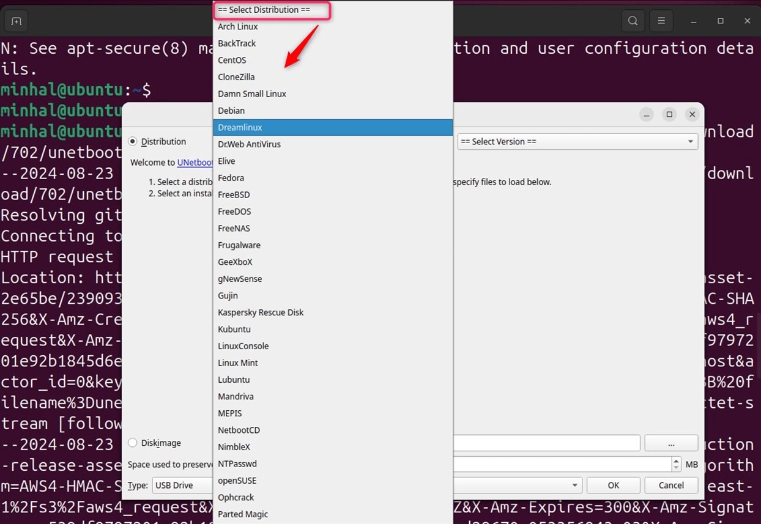The height and width of the screenshot is (524, 761).
Task: Select the Diskimage radio button
Action: 133,443
